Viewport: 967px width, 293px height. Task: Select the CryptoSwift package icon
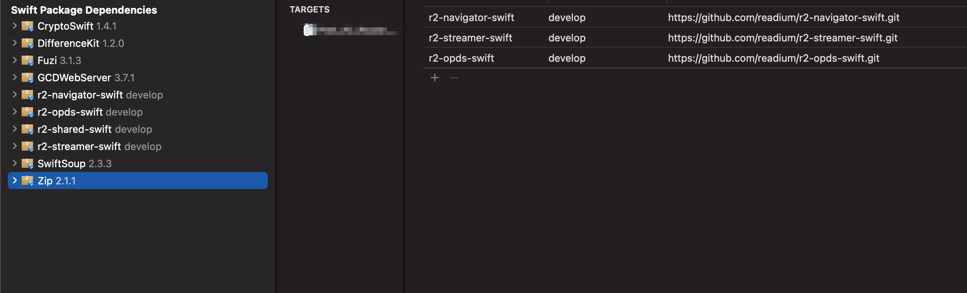point(27,26)
